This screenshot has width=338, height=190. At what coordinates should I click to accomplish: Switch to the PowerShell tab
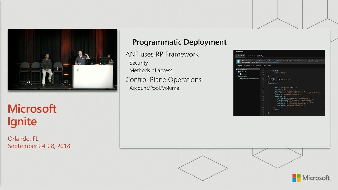259,66
